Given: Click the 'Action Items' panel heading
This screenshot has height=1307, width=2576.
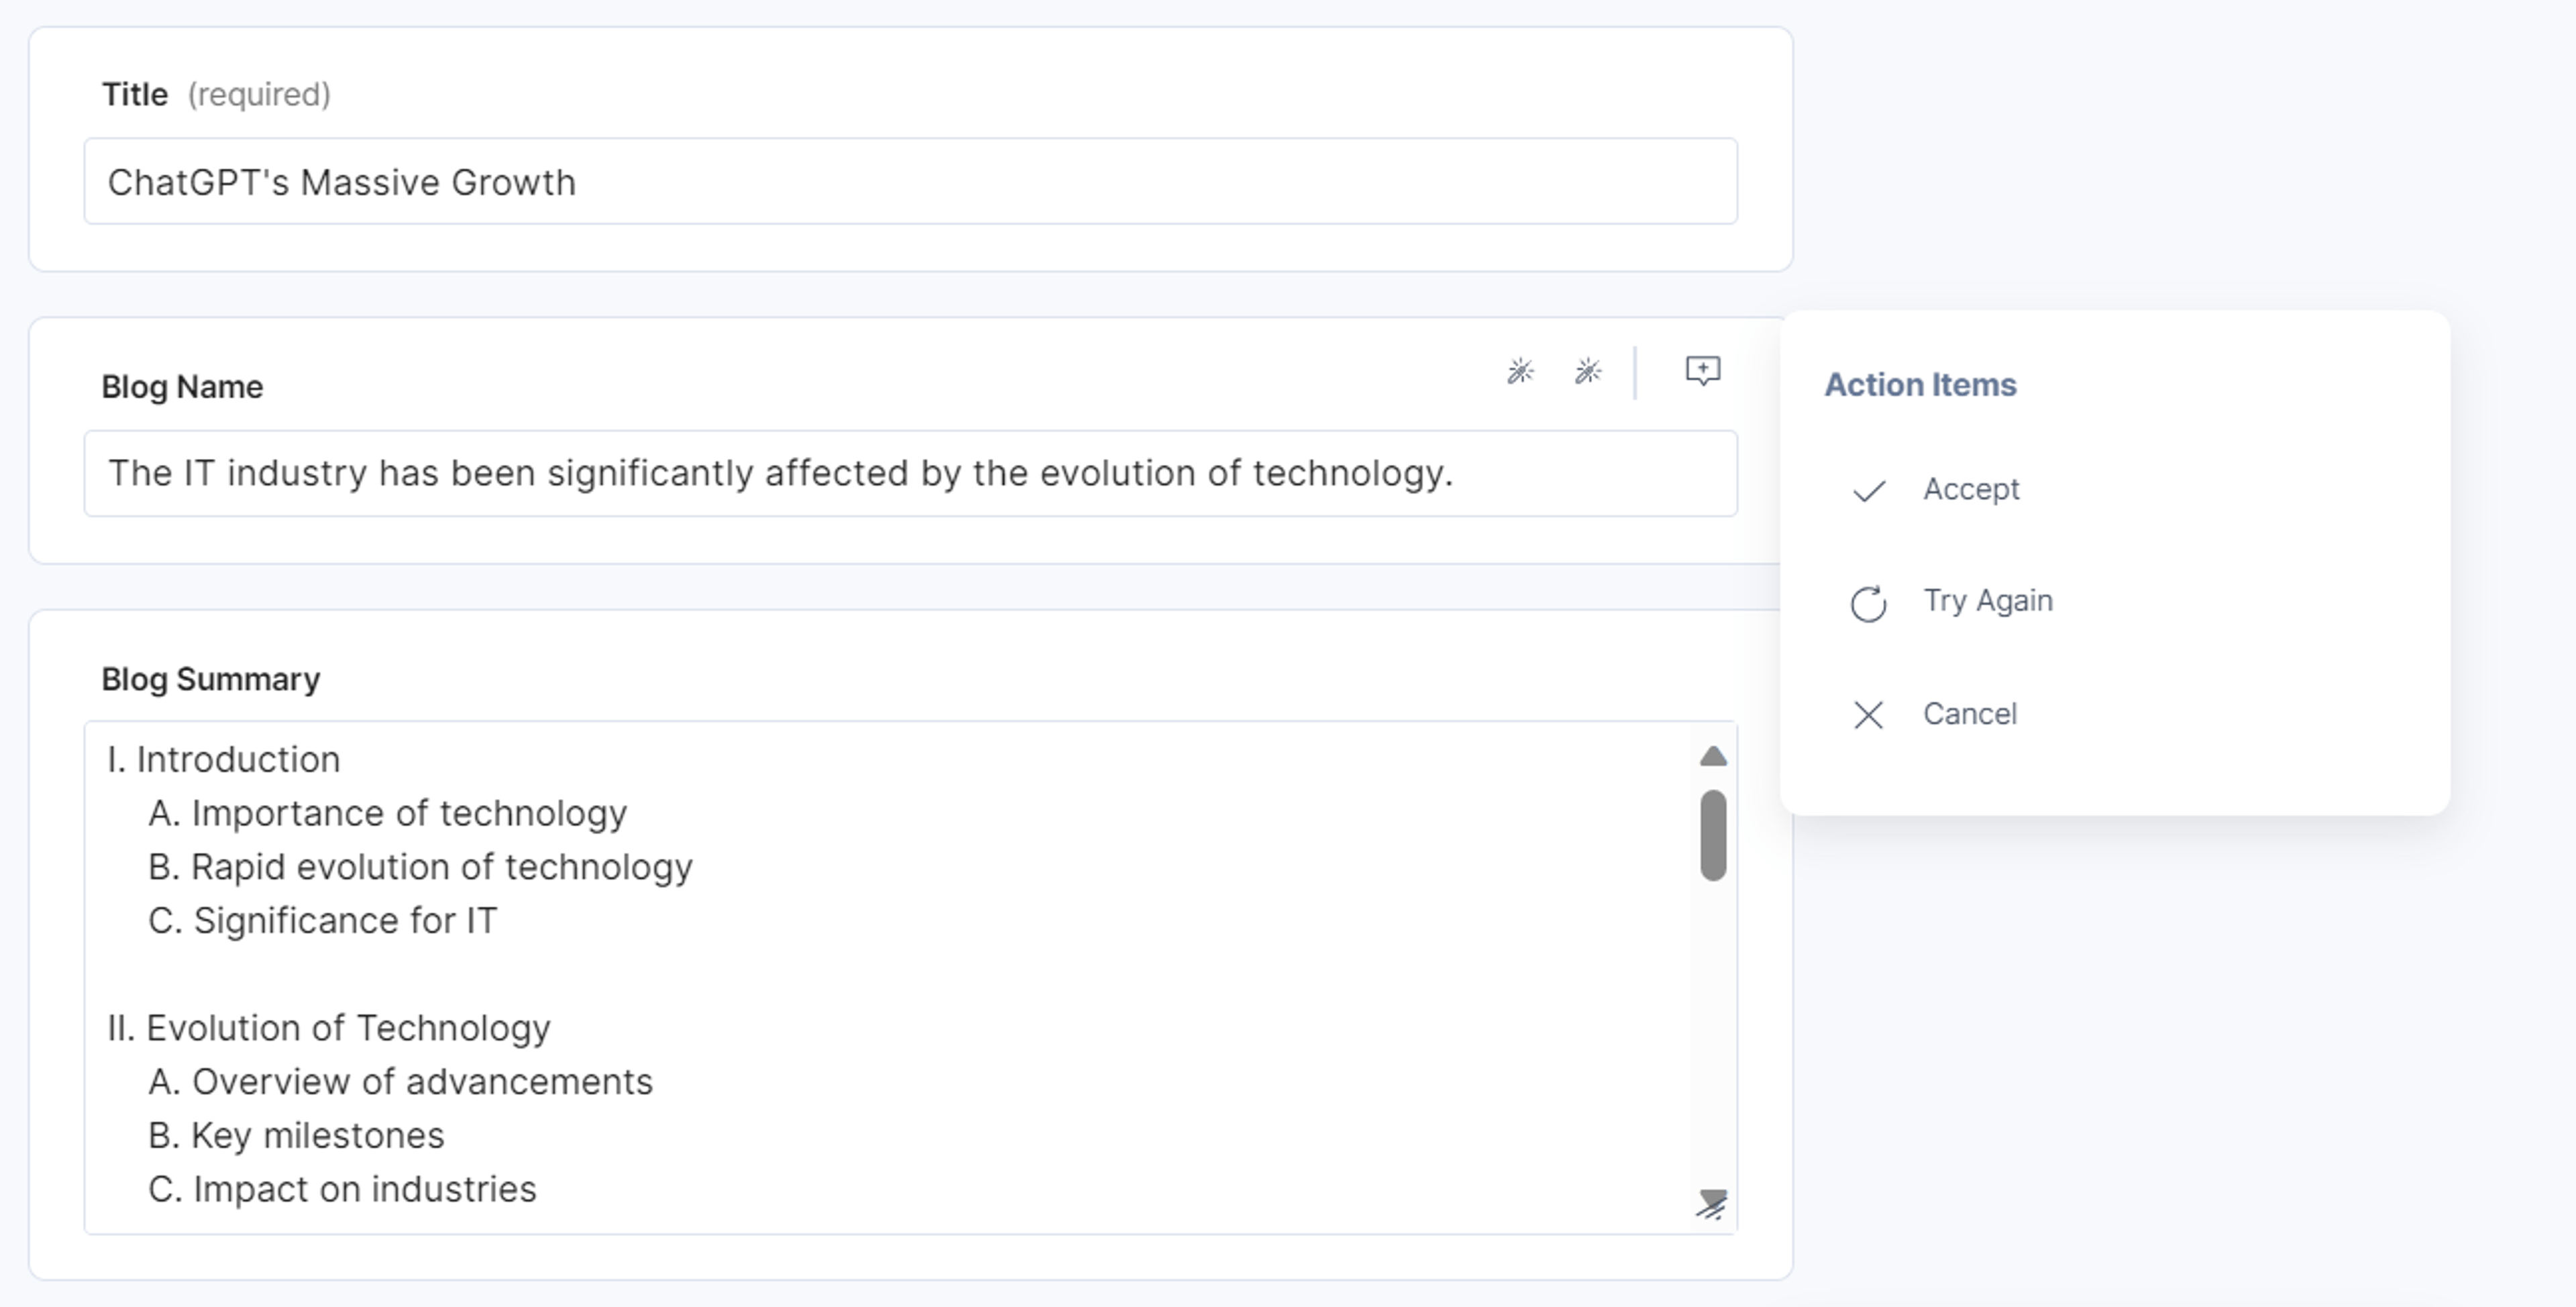Looking at the screenshot, I should (x=1920, y=385).
